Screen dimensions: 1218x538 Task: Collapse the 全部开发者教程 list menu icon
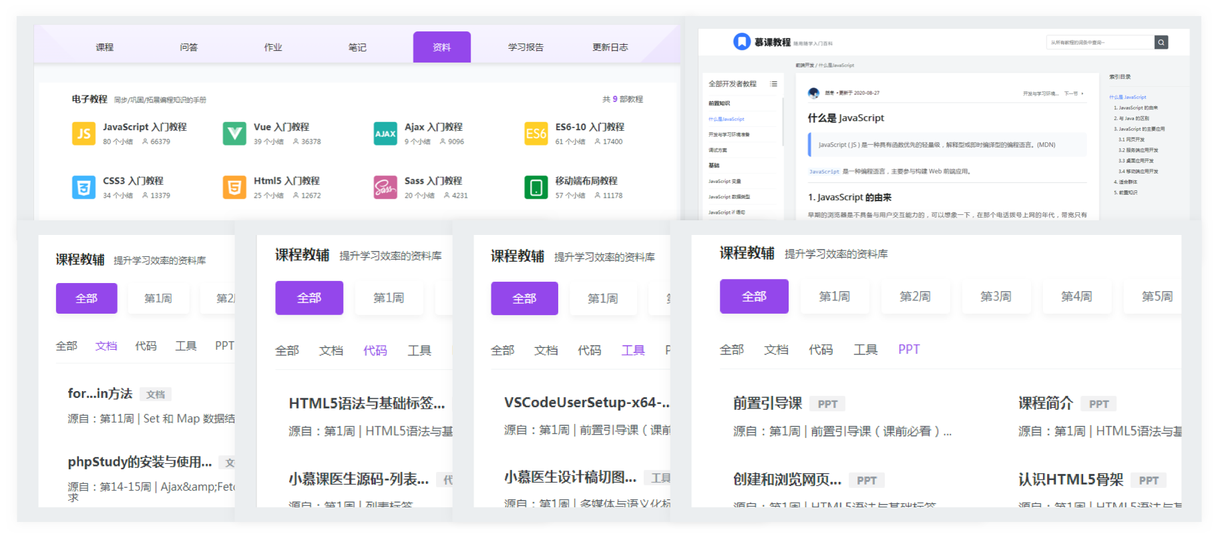point(773,84)
